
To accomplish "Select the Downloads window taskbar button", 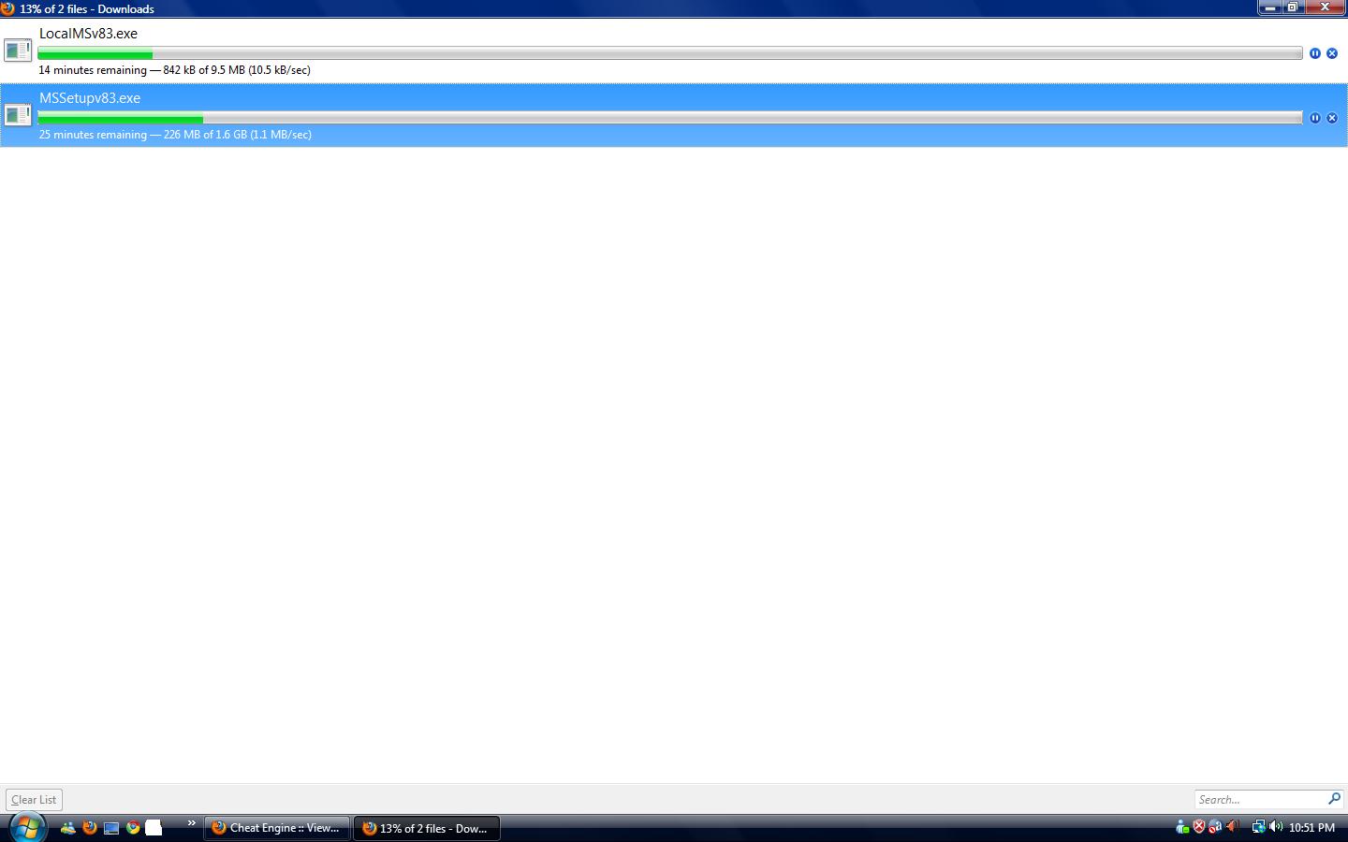I will pos(426,828).
